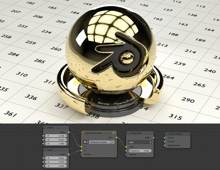
Task: Click the Surface input socket on Material Output
Action: tap(165, 138)
